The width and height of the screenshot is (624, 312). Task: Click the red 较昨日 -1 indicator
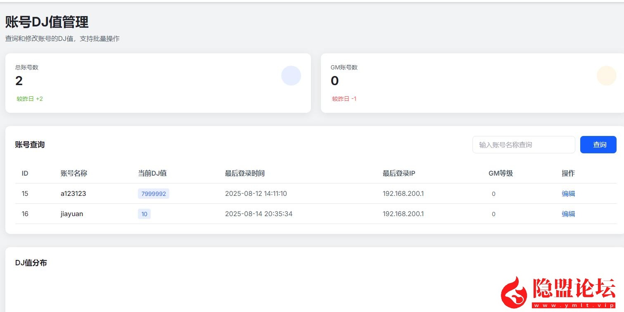(x=344, y=99)
